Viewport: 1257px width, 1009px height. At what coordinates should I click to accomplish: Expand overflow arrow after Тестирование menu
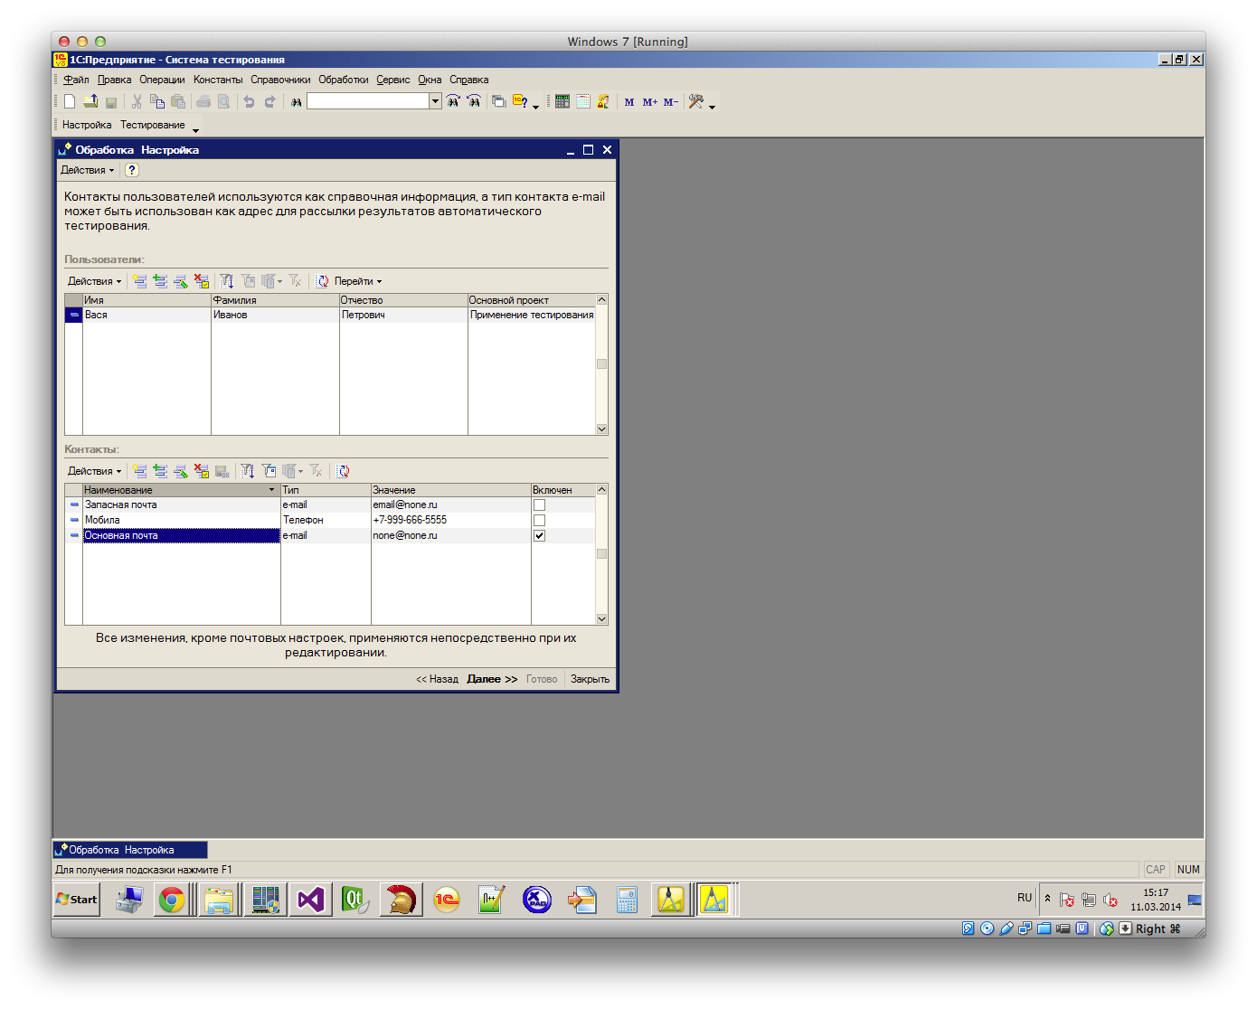195,130
